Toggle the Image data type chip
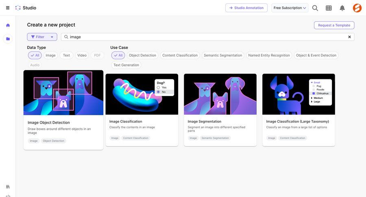This screenshot has width=366, height=197. pos(50,55)
